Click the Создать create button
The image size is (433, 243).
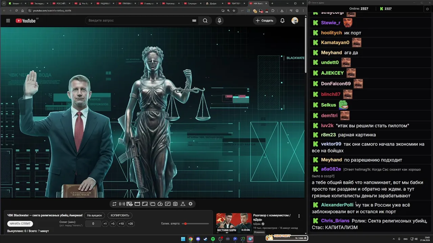[x=265, y=21]
